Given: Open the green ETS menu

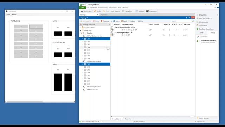Looking at the screenshot, I should (82, 8).
